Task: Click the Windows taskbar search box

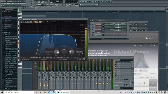Action: (19, 92)
